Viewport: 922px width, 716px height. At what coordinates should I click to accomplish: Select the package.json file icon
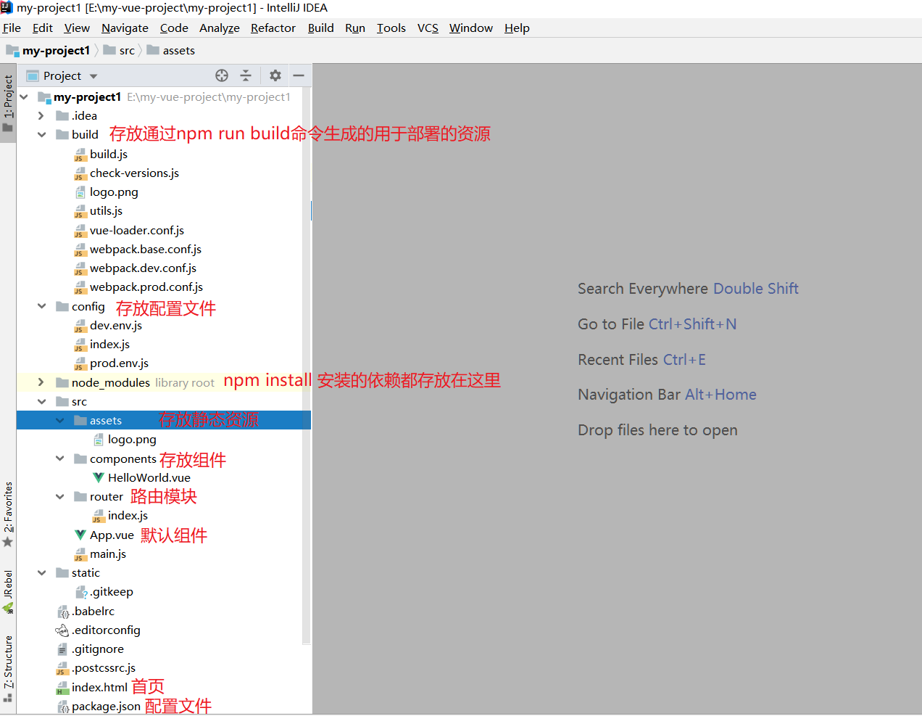(62, 707)
